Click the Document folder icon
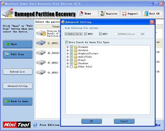The width and height of the screenshot is (165, 131). pos(76,47)
